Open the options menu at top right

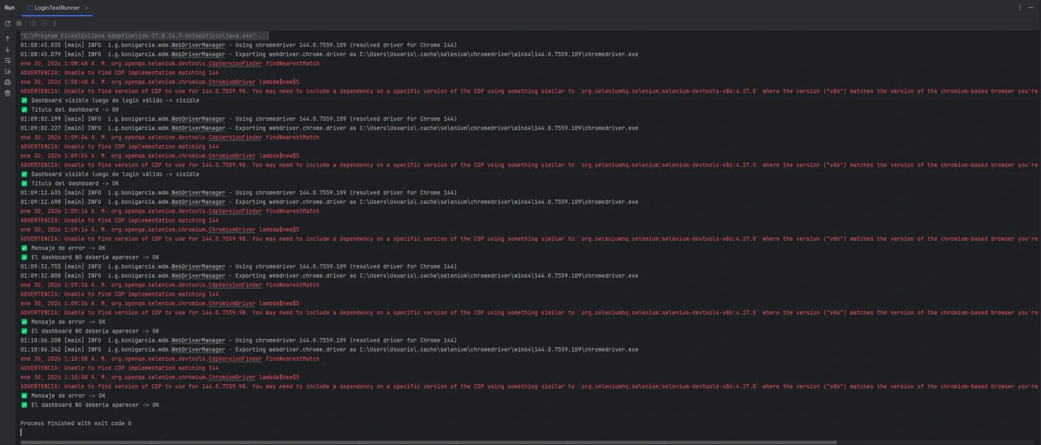(1020, 7)
